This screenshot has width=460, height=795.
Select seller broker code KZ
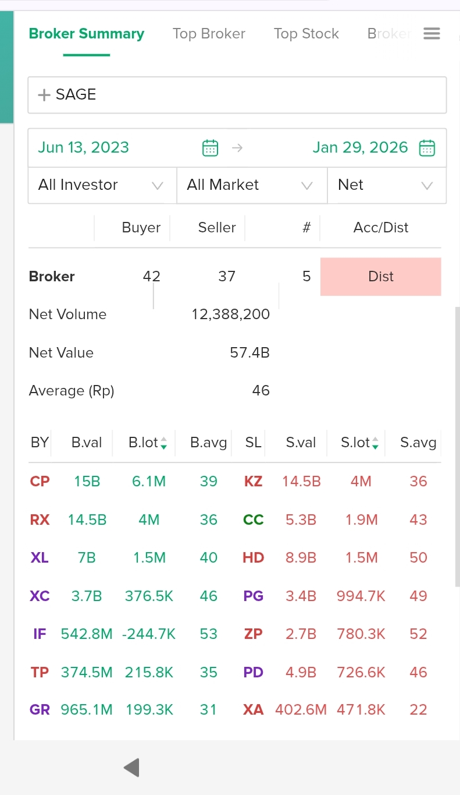(x=254, y=482)
